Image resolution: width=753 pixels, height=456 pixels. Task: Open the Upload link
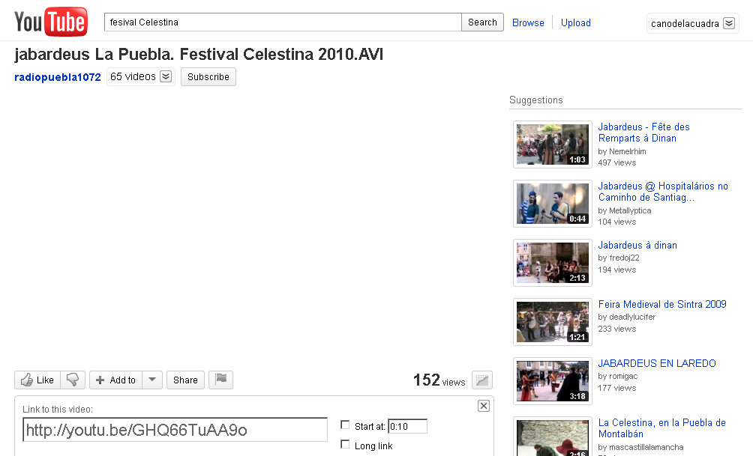576,22
